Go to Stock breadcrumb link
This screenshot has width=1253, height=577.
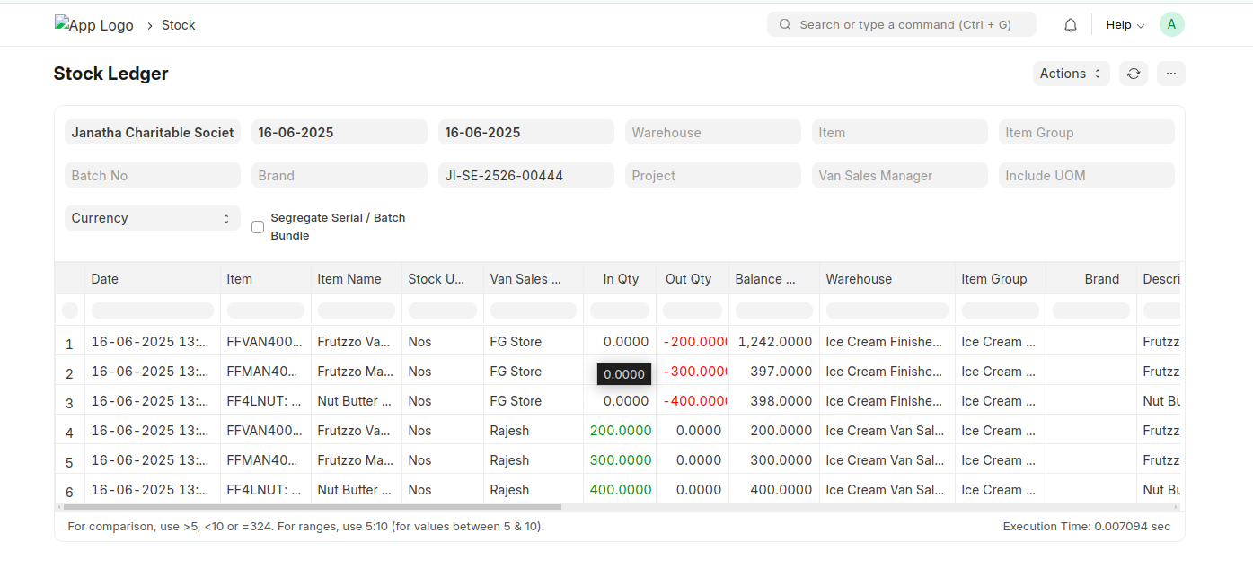[178, 25]
